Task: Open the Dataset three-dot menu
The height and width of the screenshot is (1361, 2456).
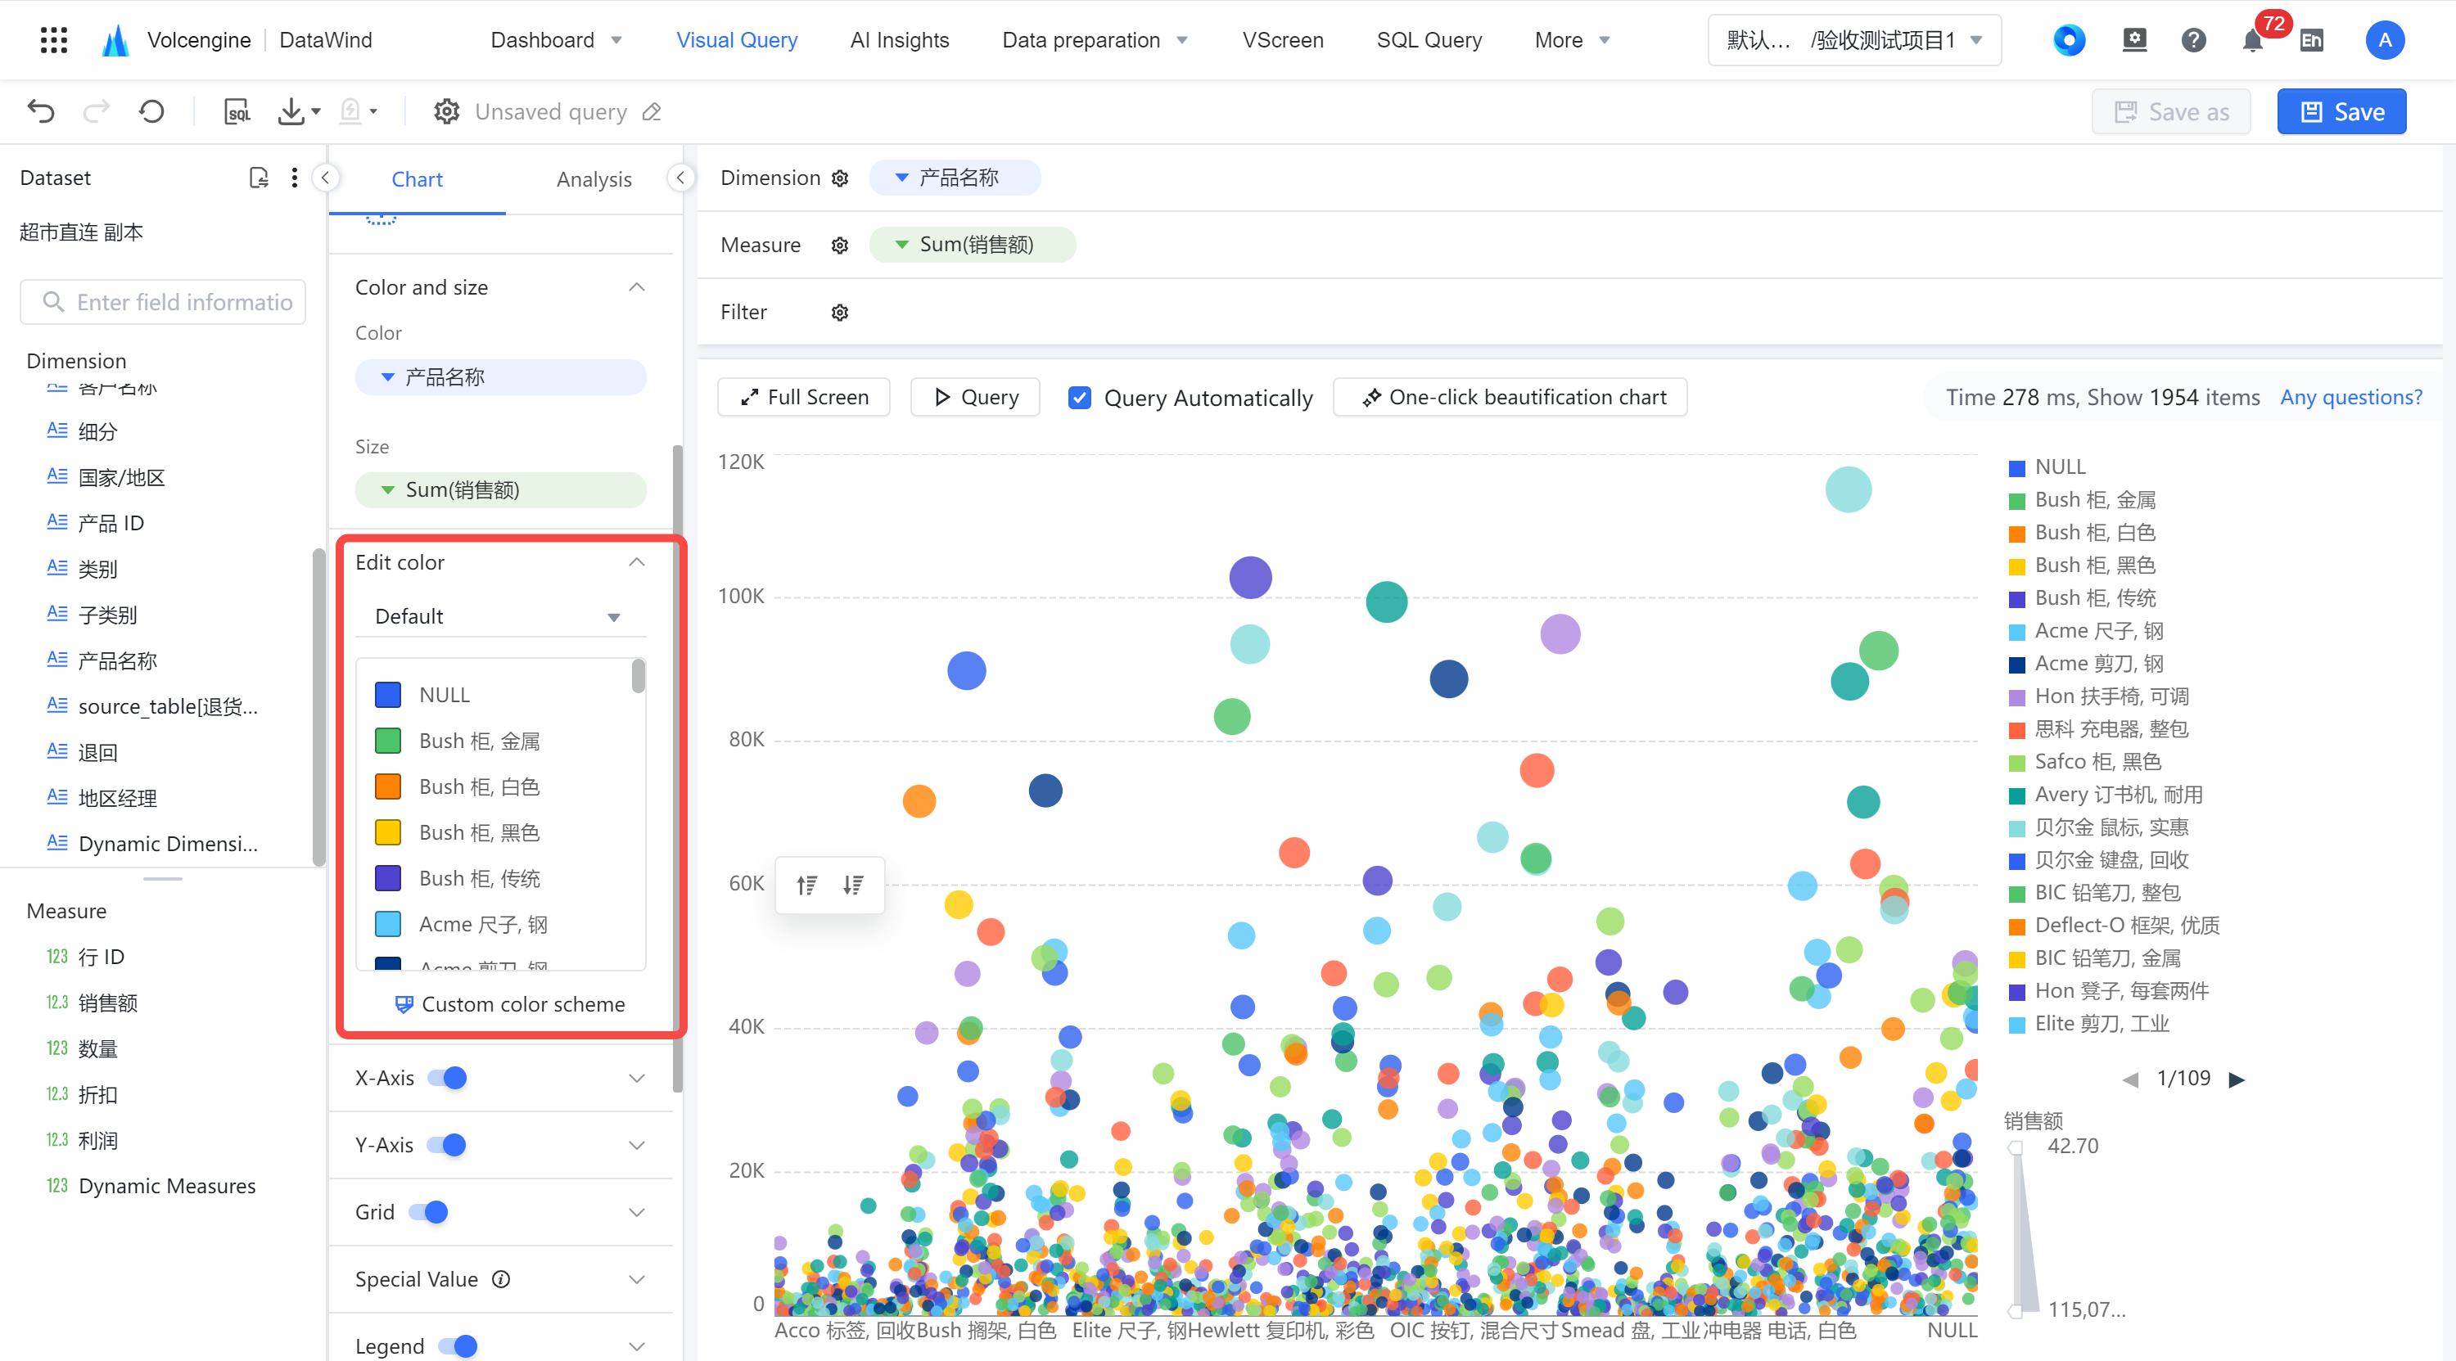Action: 295,178
